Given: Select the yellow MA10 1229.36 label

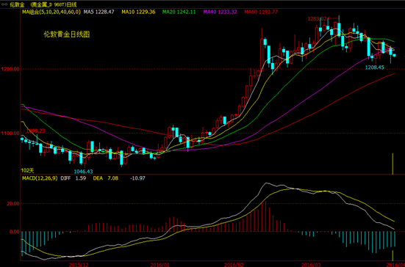Looking at the screenshot, I should (x=138, y=12).
